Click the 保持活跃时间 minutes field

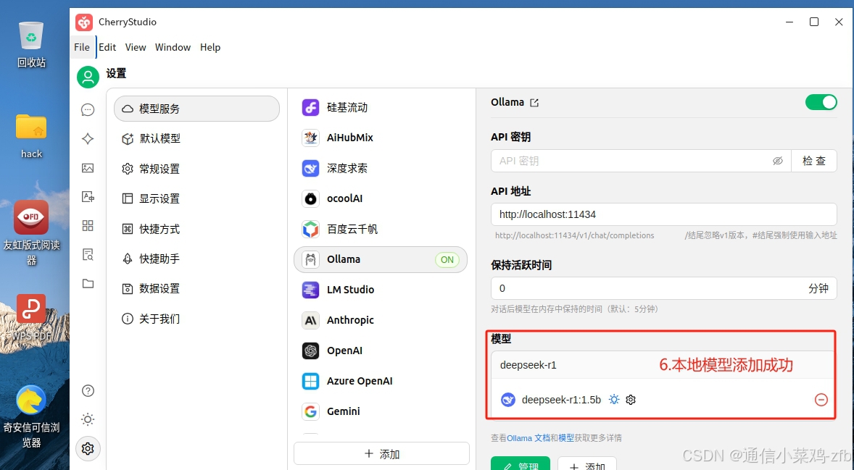[x=664, y=288]
